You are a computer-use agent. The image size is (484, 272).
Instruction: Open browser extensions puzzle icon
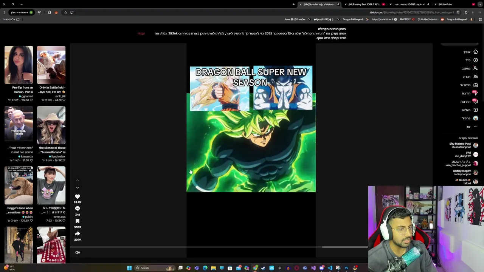[x=49, y=12]
